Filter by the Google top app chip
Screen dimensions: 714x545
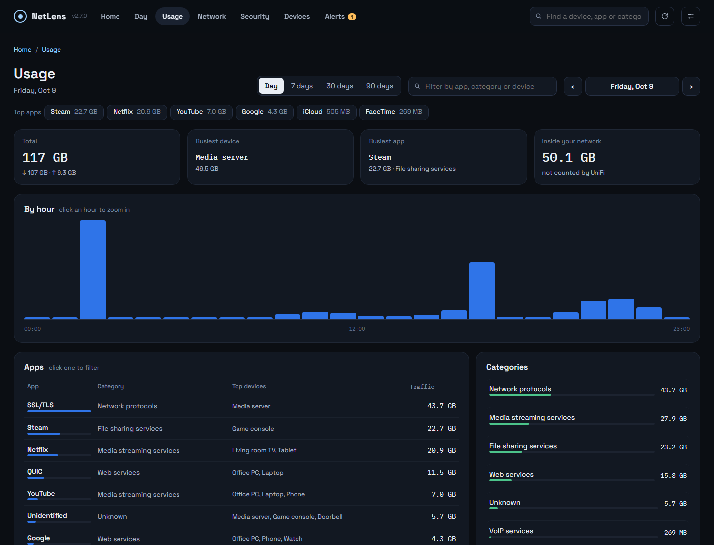click(x=264, y=112)
